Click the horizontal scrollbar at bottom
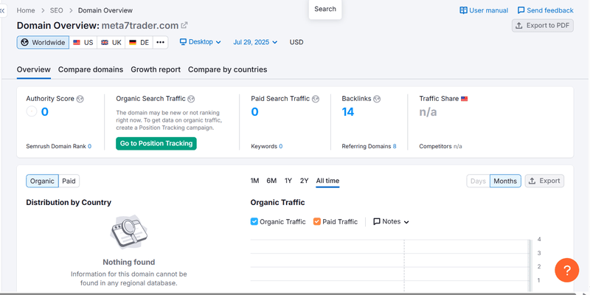 288,294
